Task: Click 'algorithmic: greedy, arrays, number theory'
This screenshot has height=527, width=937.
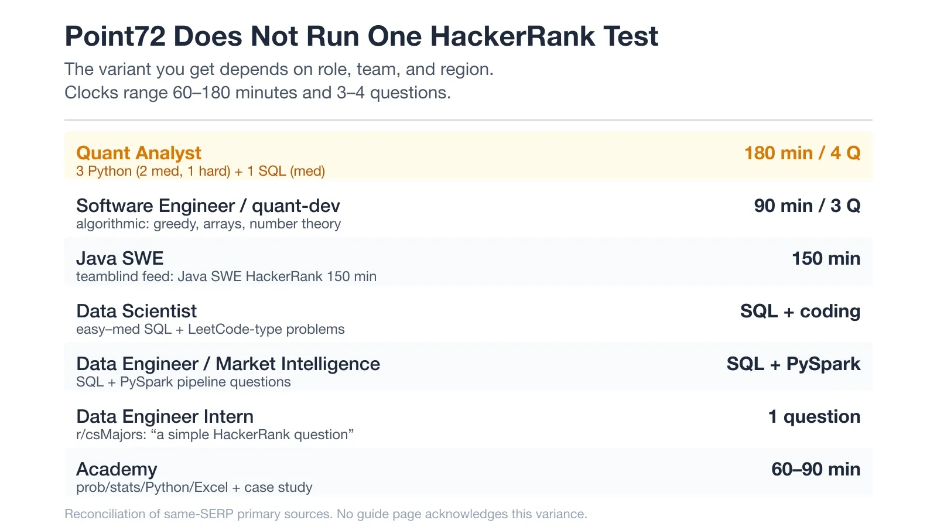Action: click(208, 224)
